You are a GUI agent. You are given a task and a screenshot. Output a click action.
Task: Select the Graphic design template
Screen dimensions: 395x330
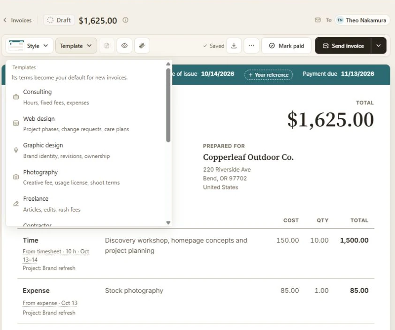click(x=86, y=150)
